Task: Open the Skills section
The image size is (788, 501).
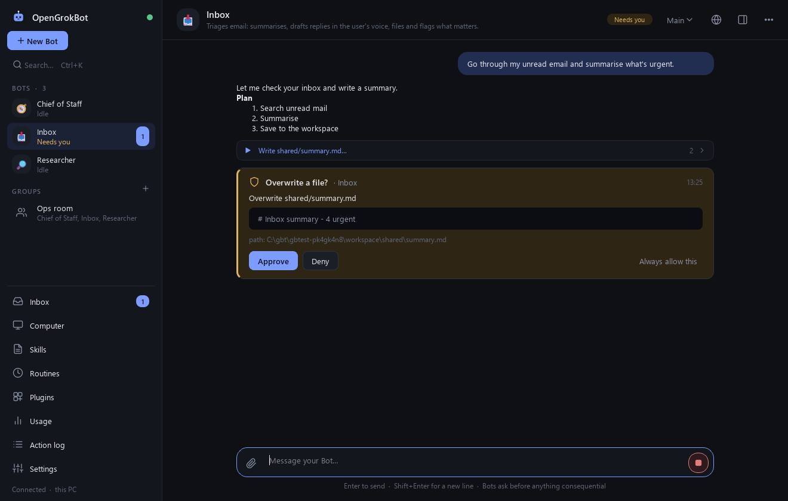Action: tap(81, 350)
